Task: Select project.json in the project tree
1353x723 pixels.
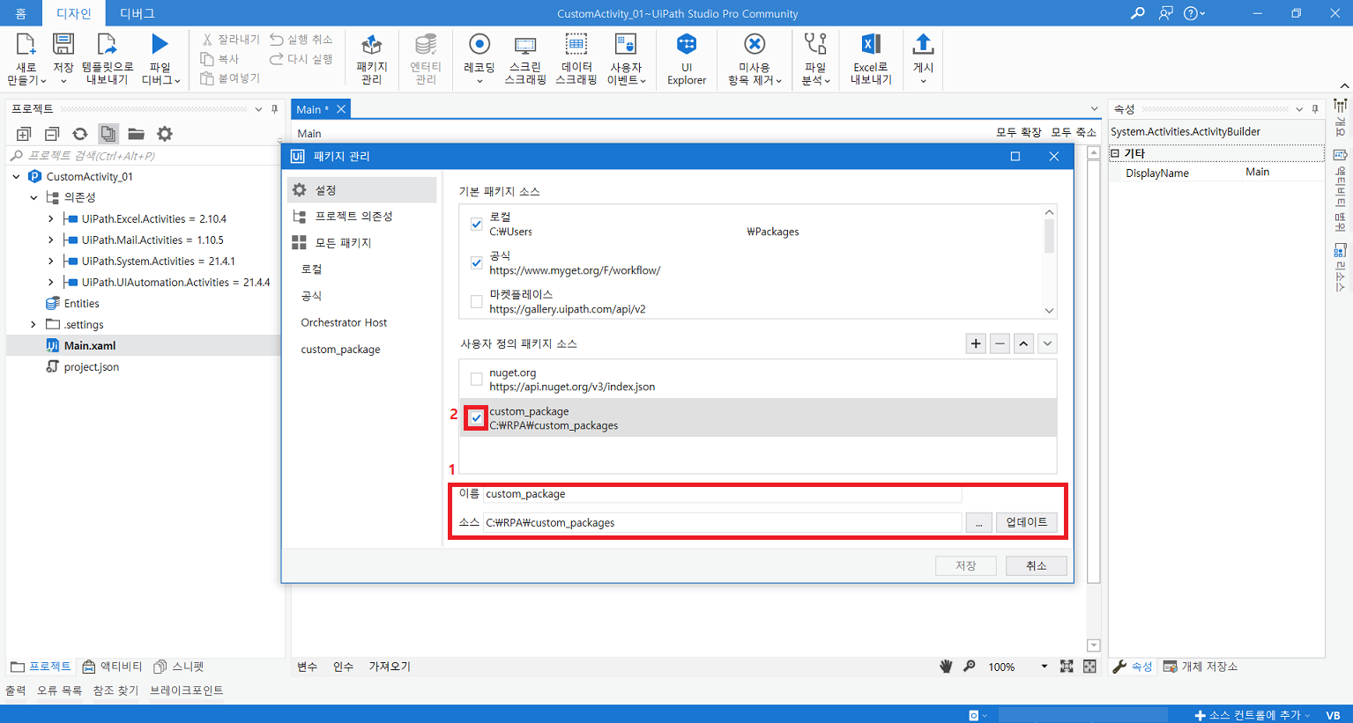Action: pos(91,366)
